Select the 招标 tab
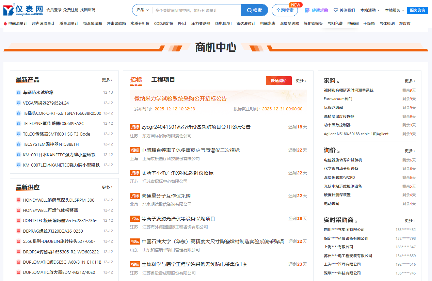The height and width of the screenshot is (281, 432). point(136,80)
